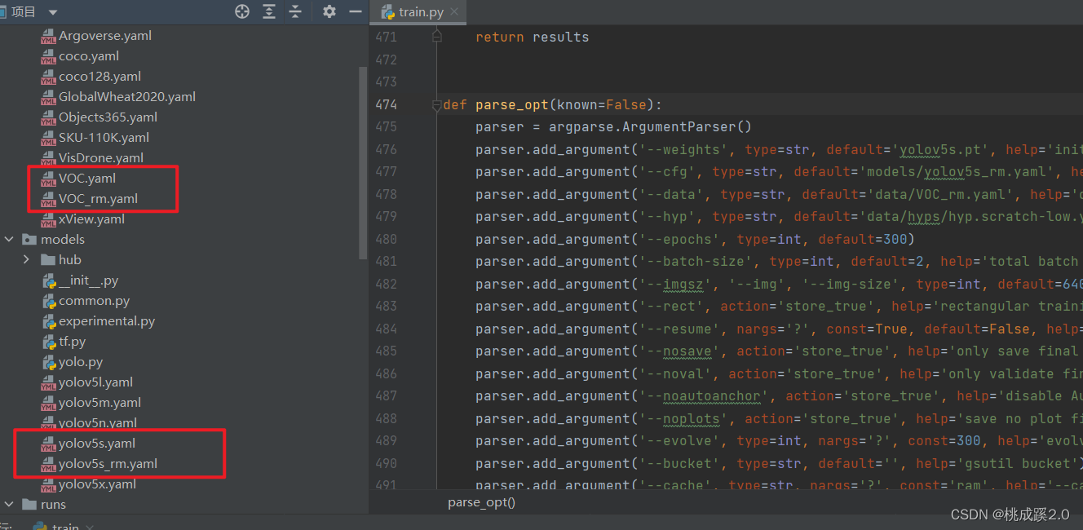Click line number 478 in gutter
The width and height of the screenshot is (1083, 530).
click(386, 194)
